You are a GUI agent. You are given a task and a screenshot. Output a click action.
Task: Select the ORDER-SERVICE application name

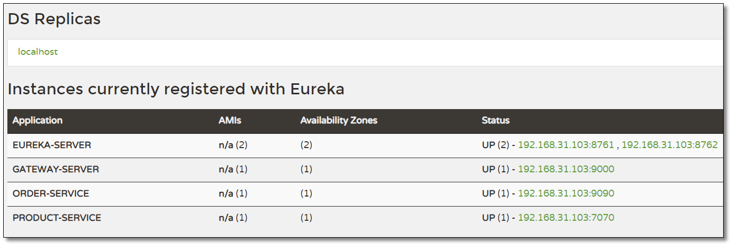pos(51,193)
